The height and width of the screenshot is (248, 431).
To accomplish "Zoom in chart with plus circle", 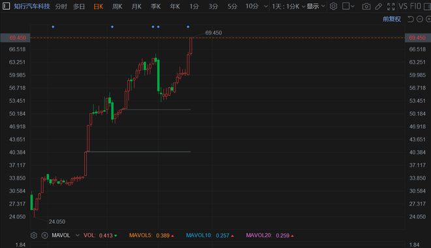I will (x=428, y=19).
